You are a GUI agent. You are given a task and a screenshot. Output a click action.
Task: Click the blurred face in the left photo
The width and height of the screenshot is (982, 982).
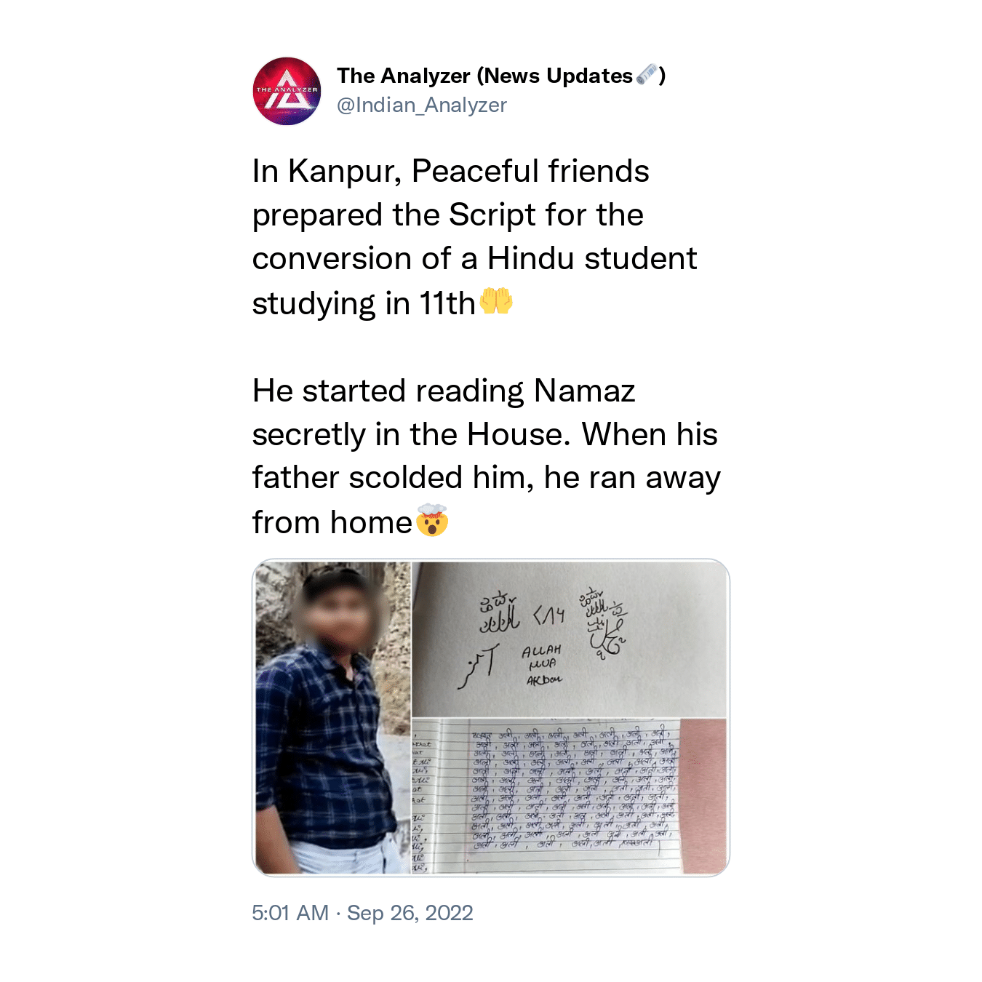(x=335, y=612)
